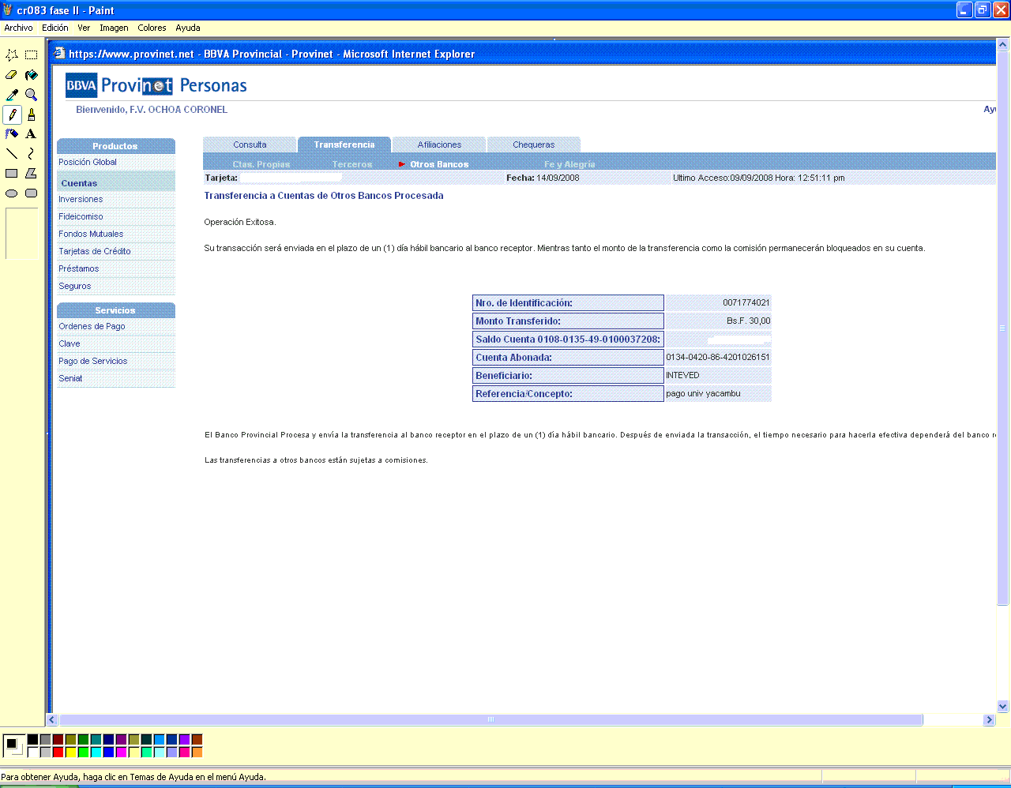Click 'Fideicomiso' in the canvas image

coord(81,216)
